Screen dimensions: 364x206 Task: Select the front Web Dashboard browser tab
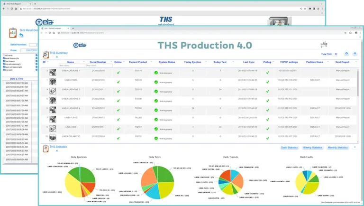click(55, 28)
